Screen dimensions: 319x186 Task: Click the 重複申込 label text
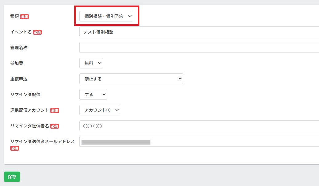[19, 79]
